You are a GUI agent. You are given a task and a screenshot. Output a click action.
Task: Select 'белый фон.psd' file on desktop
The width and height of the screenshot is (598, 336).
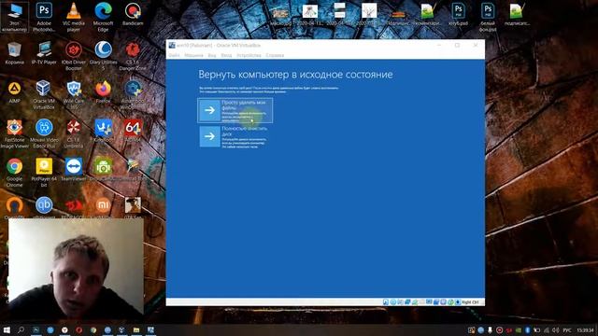(x=488, y=17)
